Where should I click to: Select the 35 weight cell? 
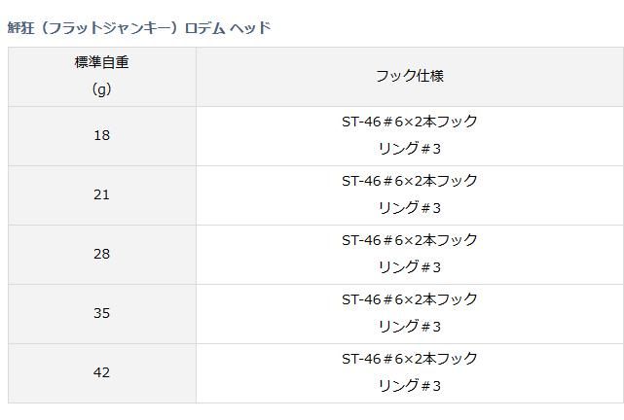coord(101,313)
